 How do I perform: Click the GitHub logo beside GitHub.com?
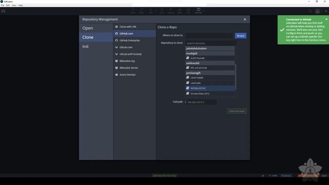[117, 33]
